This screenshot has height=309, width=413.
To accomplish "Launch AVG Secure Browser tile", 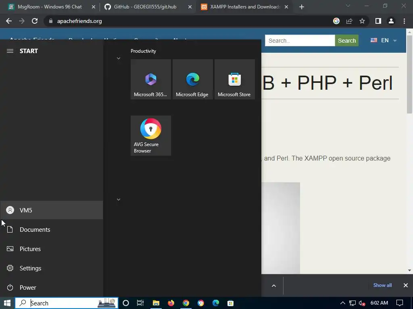I will coord(151,136).
